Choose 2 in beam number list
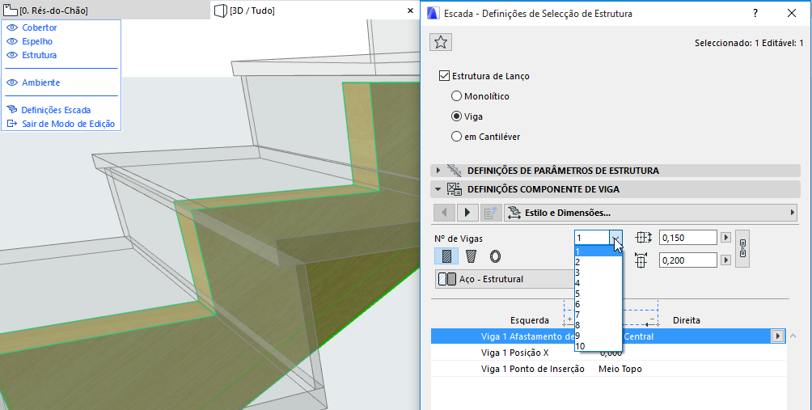This screenshot has width=812, height=410. pyautogui.click(x=598, y=263)
